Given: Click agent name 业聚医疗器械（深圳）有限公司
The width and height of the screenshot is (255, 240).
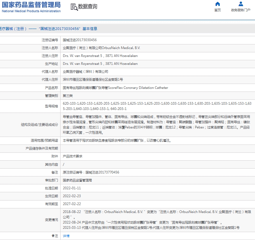Looking at the screenshot, I should tap(86, 72).
